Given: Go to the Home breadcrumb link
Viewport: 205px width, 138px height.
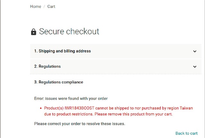Looking at the screenshot, I should pyautogui.click(x=36, y=6).
